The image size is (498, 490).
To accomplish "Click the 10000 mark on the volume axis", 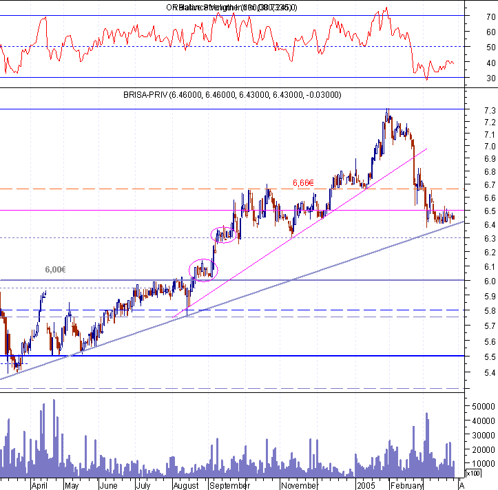I will tap(484, 464).
